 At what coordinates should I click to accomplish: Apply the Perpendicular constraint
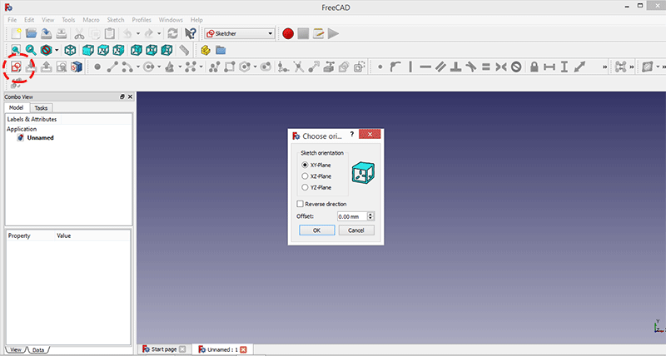455,67
